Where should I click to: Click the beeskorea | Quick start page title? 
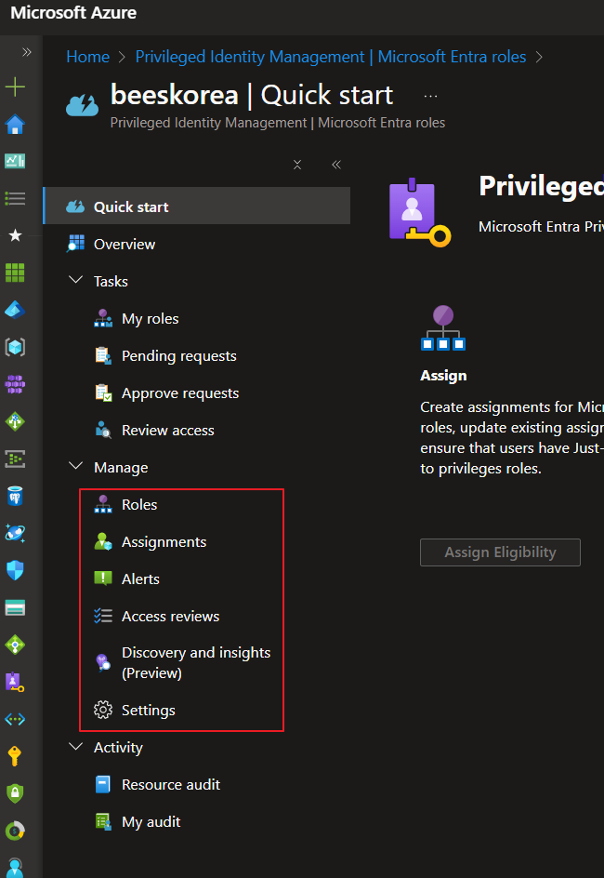252,95
